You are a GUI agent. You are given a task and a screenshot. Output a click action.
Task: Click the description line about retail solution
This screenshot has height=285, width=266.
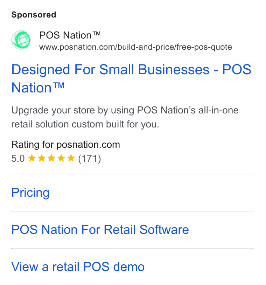(x=85, y=125)
